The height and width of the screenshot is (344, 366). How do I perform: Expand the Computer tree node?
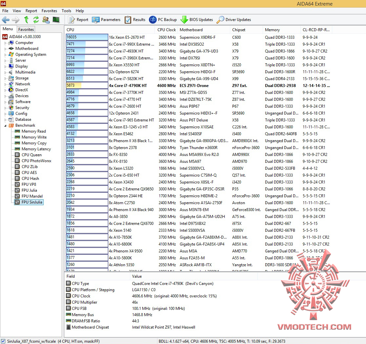point(5,43)
